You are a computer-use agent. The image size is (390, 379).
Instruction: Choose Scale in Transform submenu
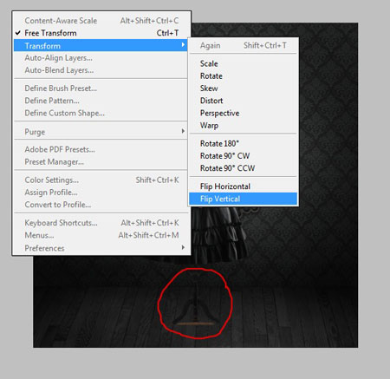click(x=243, y=63)
